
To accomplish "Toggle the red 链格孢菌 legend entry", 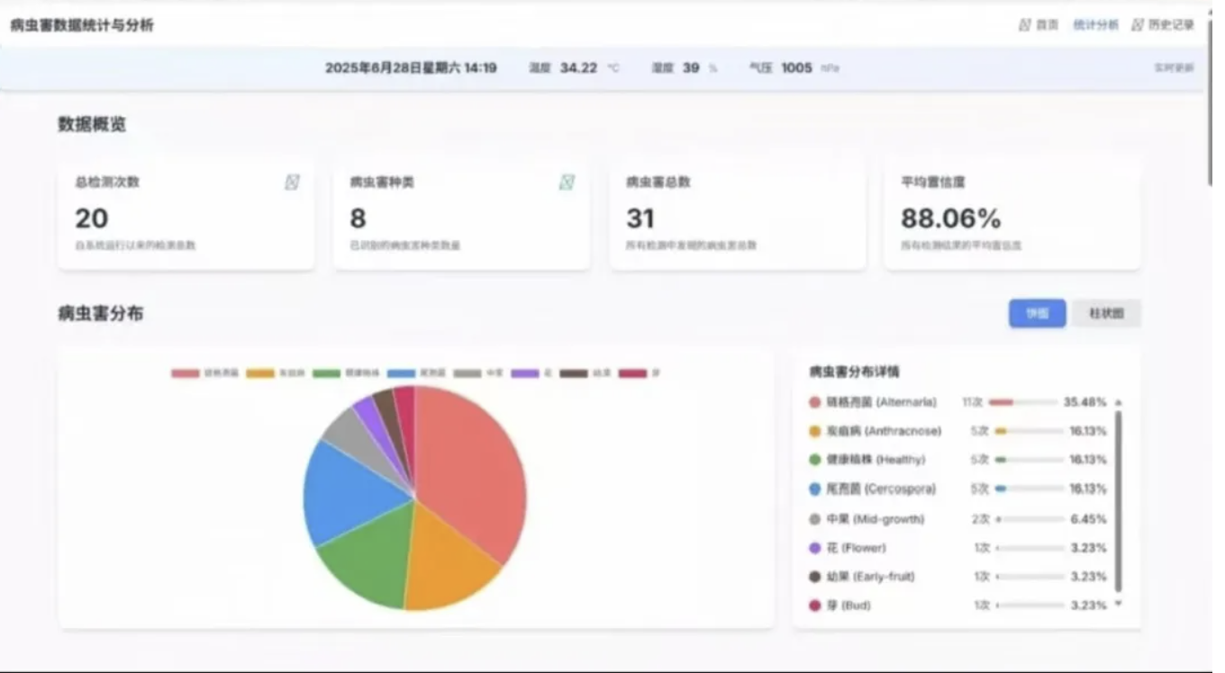I will [205, 372].
